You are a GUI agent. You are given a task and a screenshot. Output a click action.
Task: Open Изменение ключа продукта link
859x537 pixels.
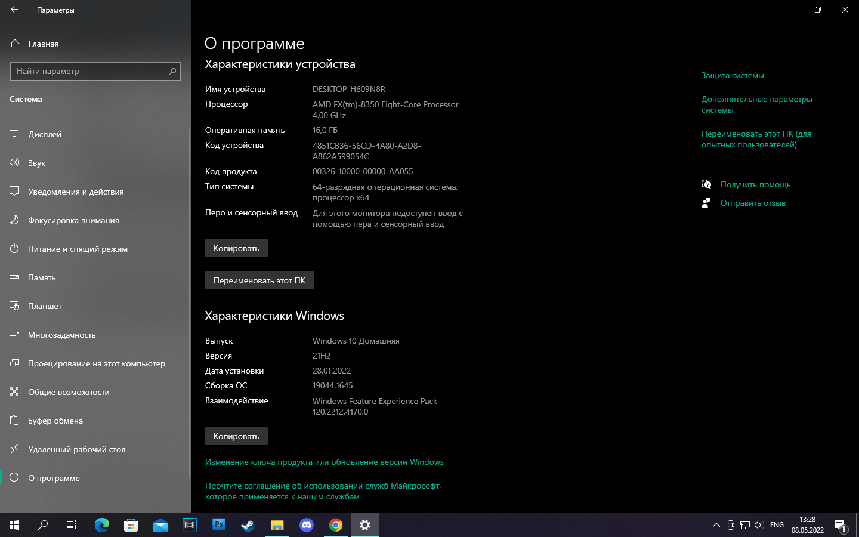pos(325,462)
